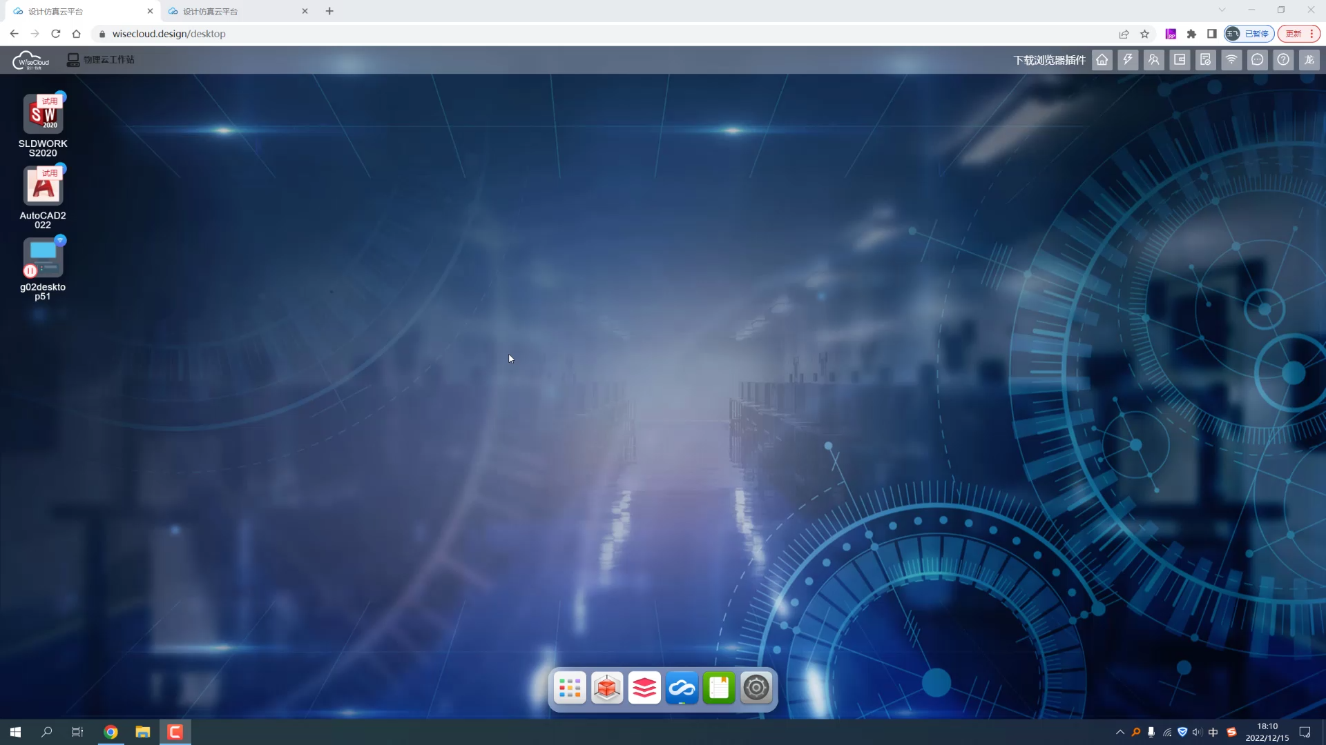Click the browser forward arrow
Screen dimensions: 1326x745
click(35, 34)
